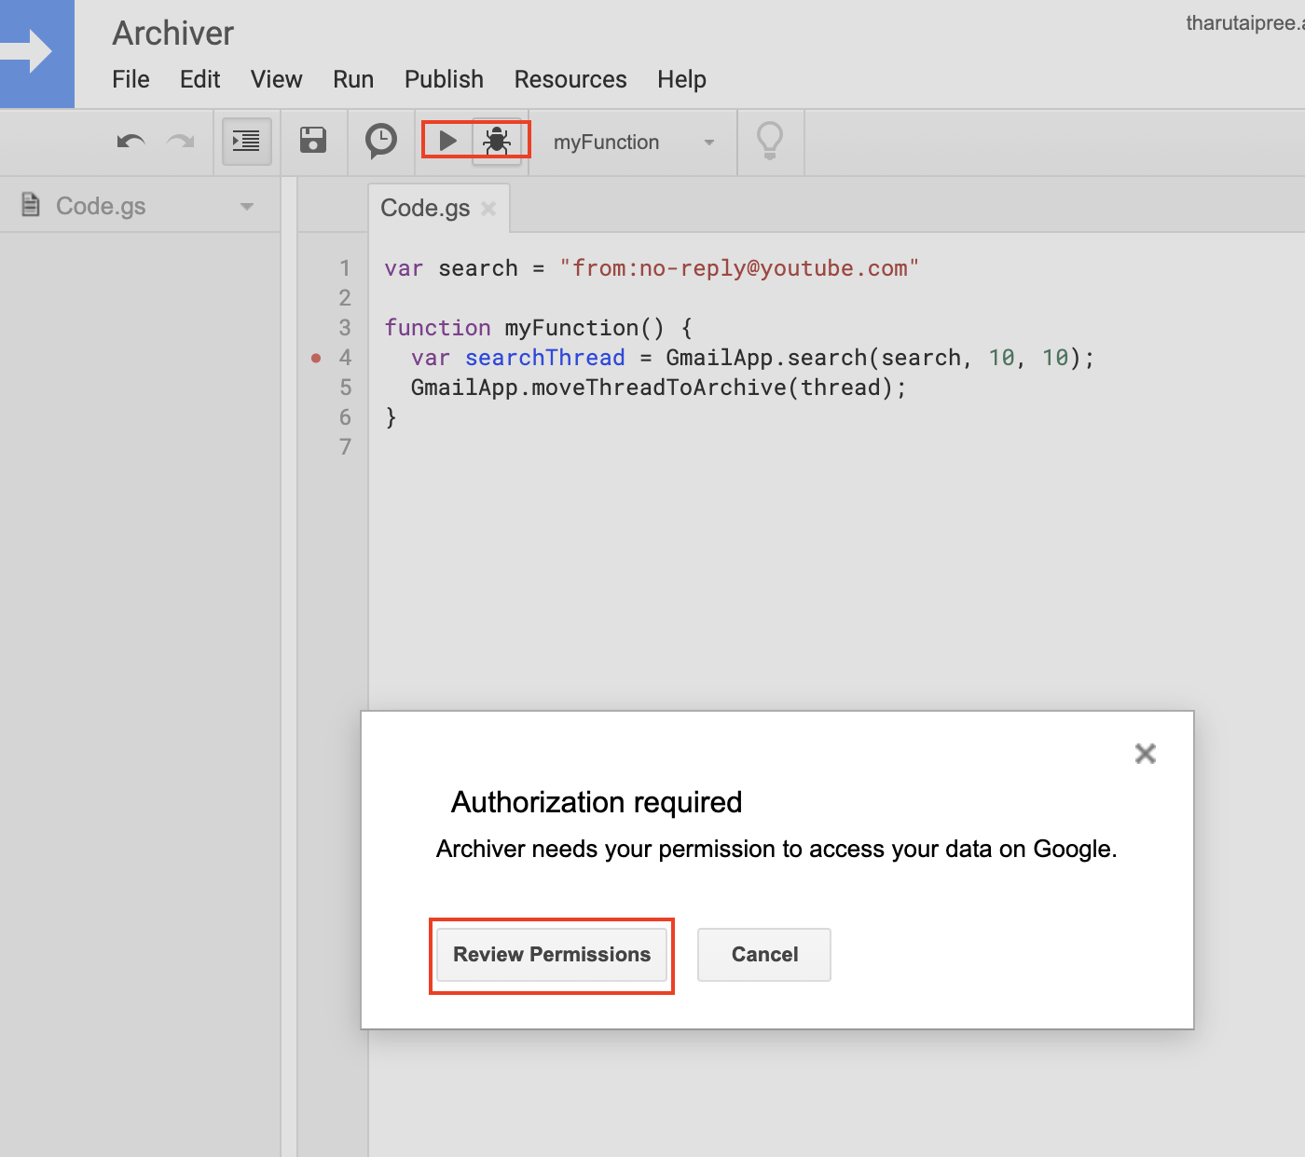Click line number 5 in the gutter
Screen dimensions: 1305x1157
point(345,388)
